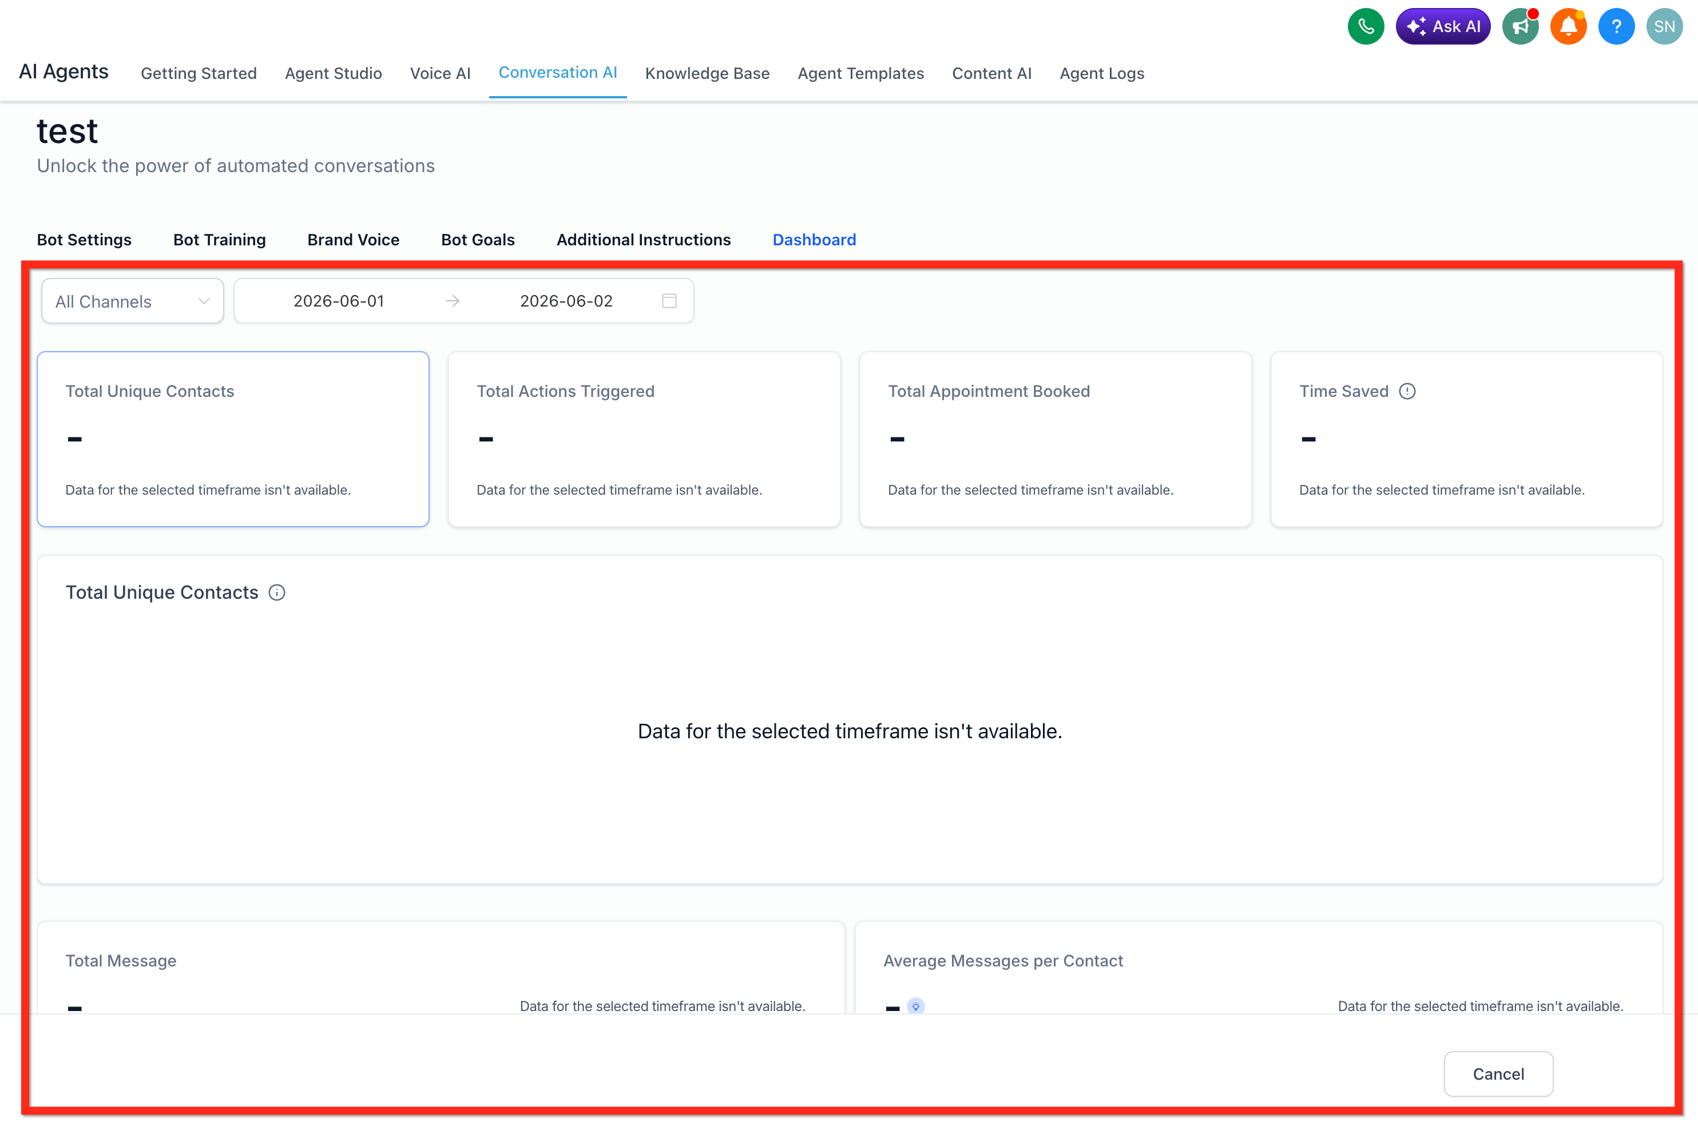1698x1122 pixels.
Task: Click the green phone dialer icon
Action: pos(1365,26)
